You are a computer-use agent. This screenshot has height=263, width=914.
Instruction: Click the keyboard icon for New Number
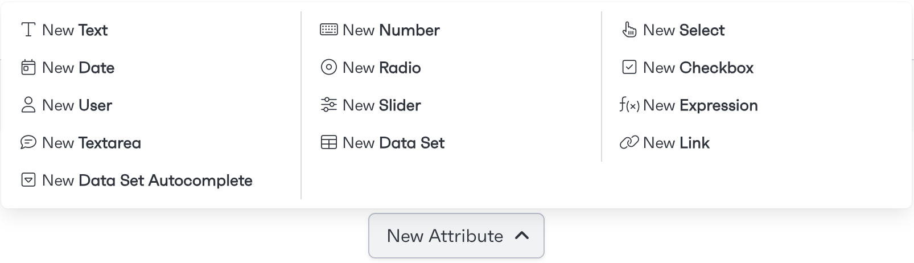click(329, 30)
